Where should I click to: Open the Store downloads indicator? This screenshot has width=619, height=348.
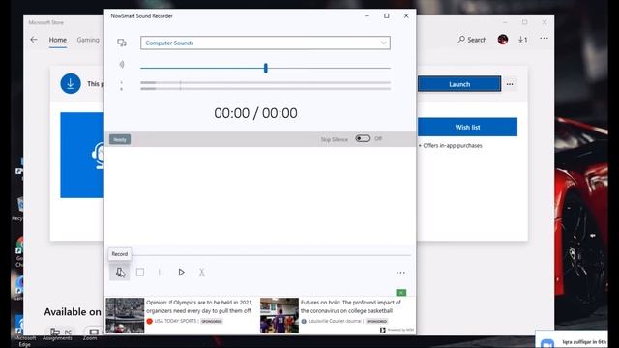tap(523, 40)
